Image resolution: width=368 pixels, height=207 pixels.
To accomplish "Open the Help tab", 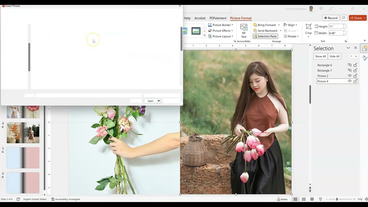I will 187,18.
